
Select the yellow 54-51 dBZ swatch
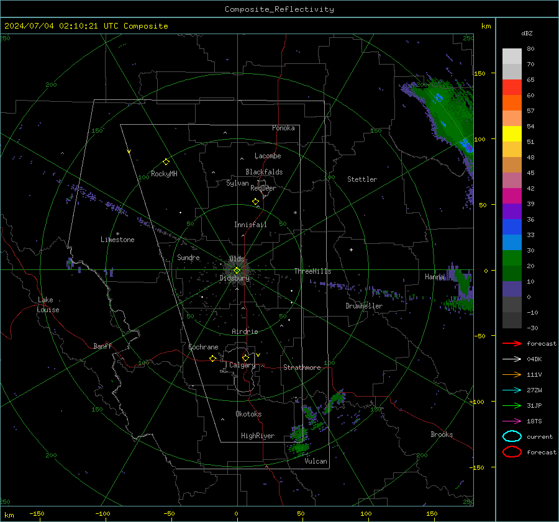tap(512, 134)
